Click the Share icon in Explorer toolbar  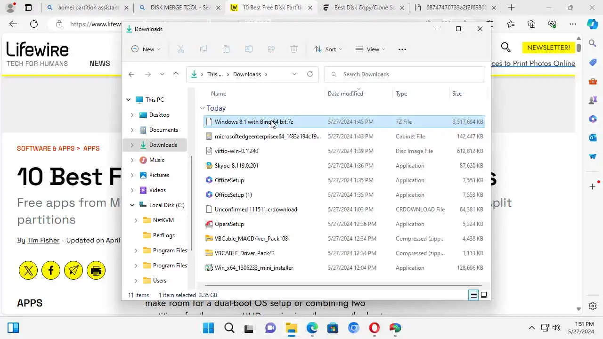pos(271,49)
